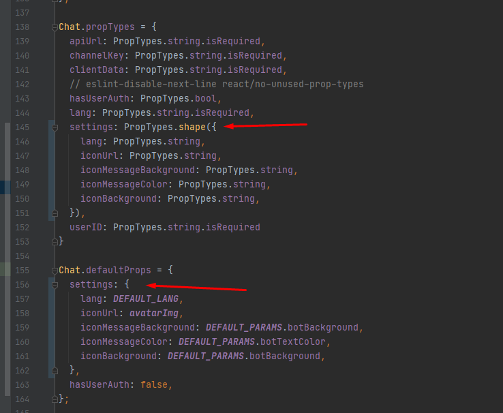Image resolution: width=503 pixels, height=413 pixels.
Task: Click 'iconBackground' on line 150
Action: tap(119, 199)
